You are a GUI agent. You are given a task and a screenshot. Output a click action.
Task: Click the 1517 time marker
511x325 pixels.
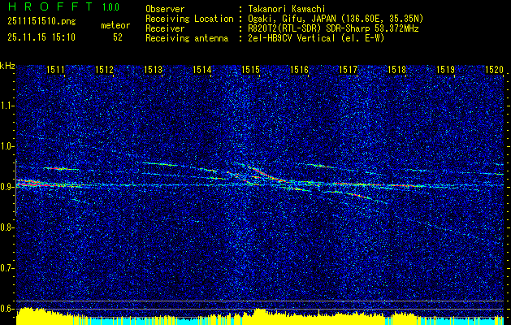[x=348, y=69]
